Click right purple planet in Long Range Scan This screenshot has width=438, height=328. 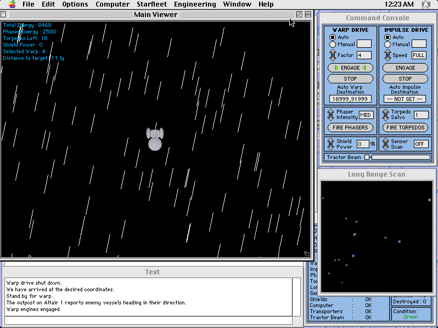[x=399, y=241]
